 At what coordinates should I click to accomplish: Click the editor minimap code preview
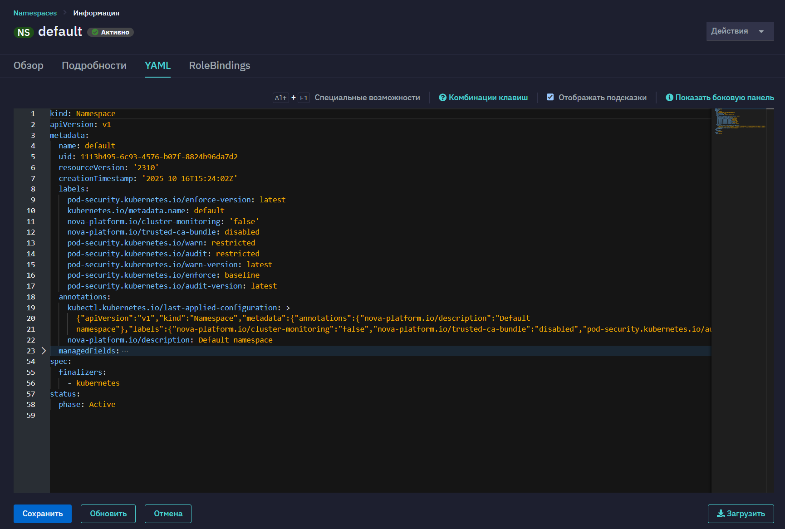coord(740,121)
